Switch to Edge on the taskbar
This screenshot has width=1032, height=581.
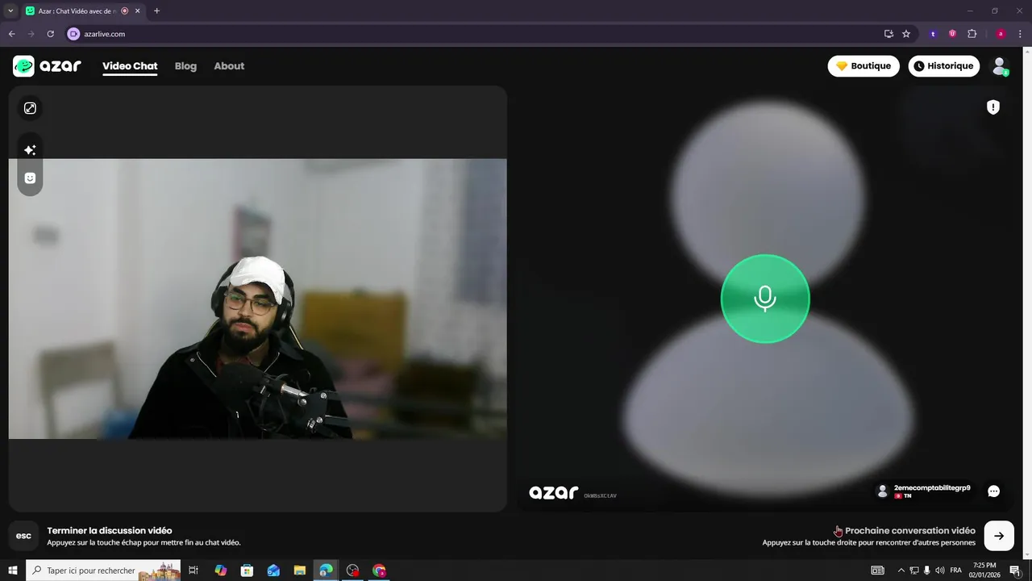tap(326, 571)
